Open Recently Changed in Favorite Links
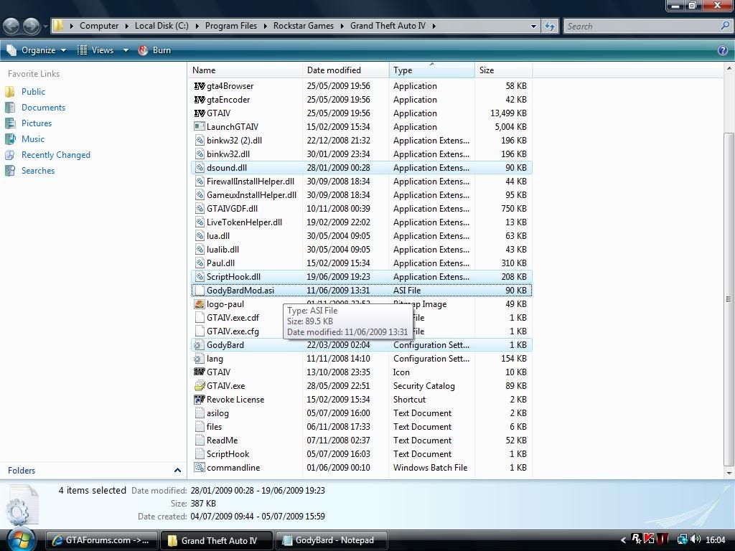The image size is (735, 551). pyautogui.click(x=55, y=155)
